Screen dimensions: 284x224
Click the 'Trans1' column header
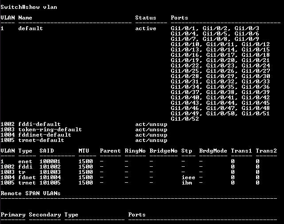click(241, 151)
